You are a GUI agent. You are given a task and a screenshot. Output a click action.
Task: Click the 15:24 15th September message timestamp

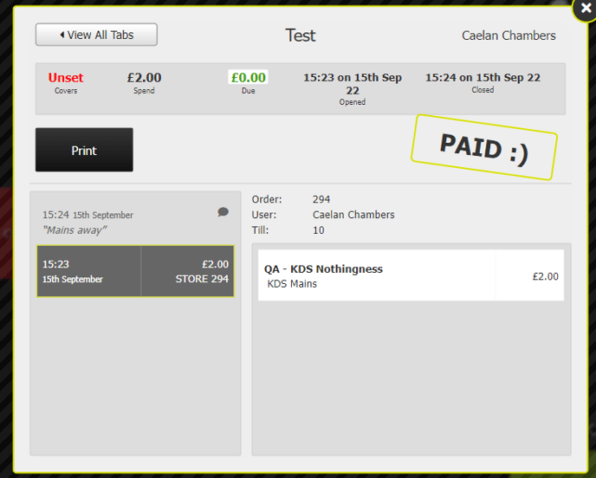(x=87, y=215)
